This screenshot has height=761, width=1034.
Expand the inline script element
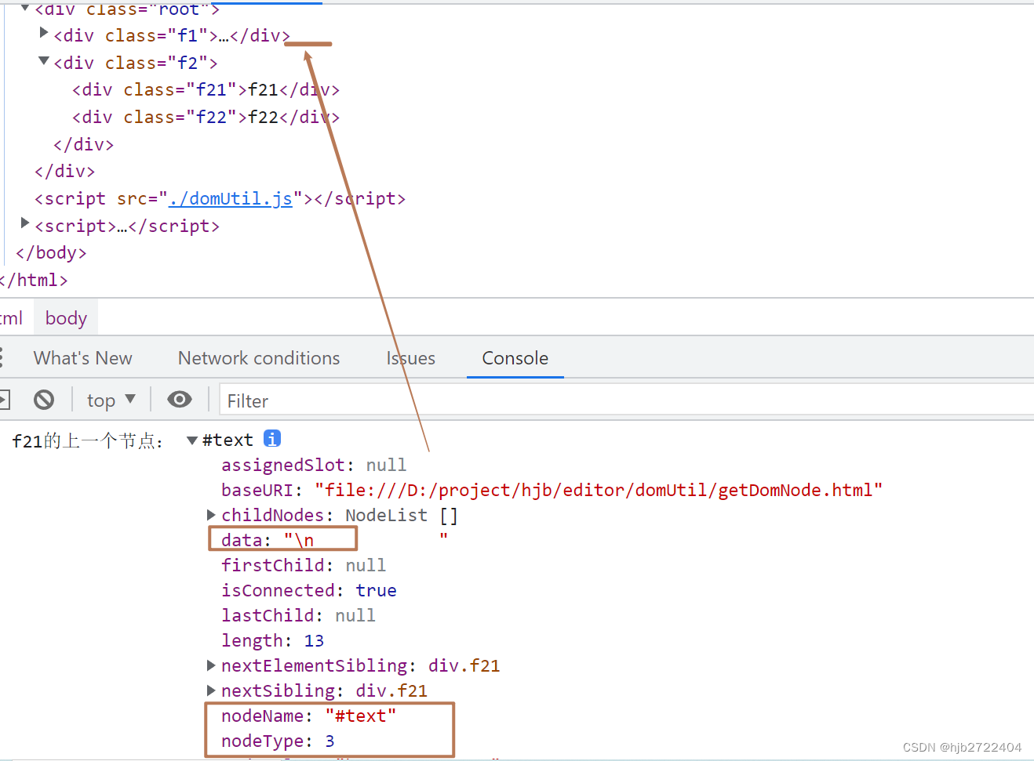click(25, 224)
